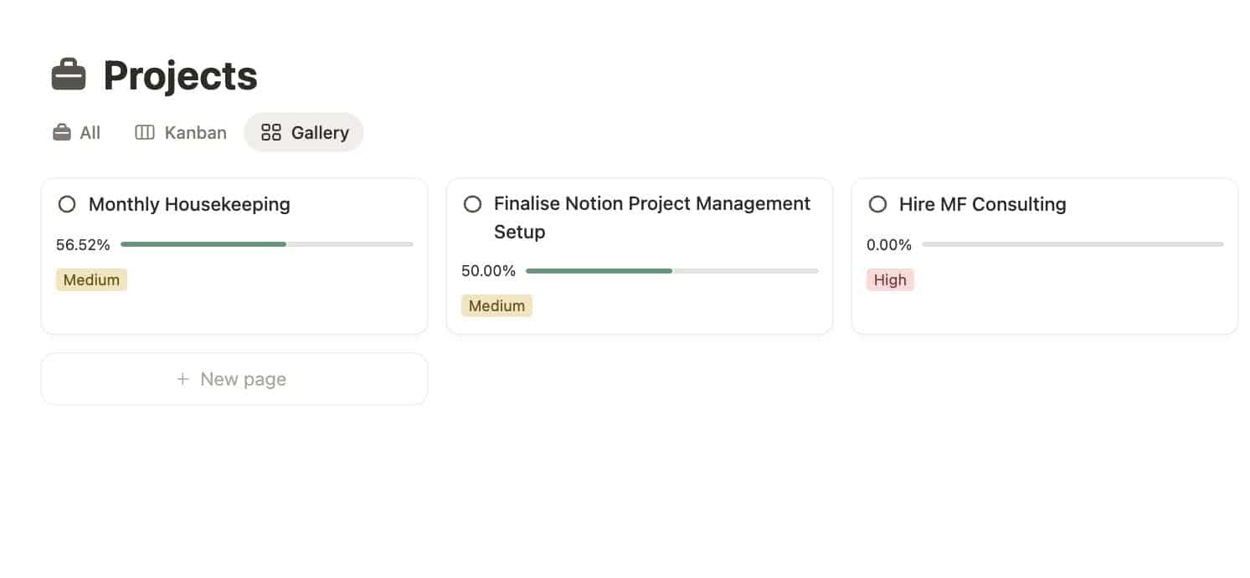Toggle completion status of Finalise Notion Project Management Setup
Viewport: 1250px width, 578px height.
tap(472, 203)
